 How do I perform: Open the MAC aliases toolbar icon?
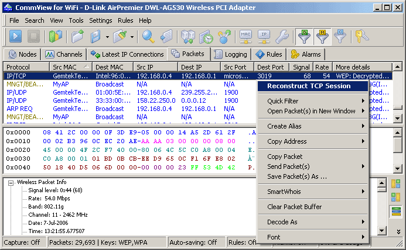[x=245, y=36]
